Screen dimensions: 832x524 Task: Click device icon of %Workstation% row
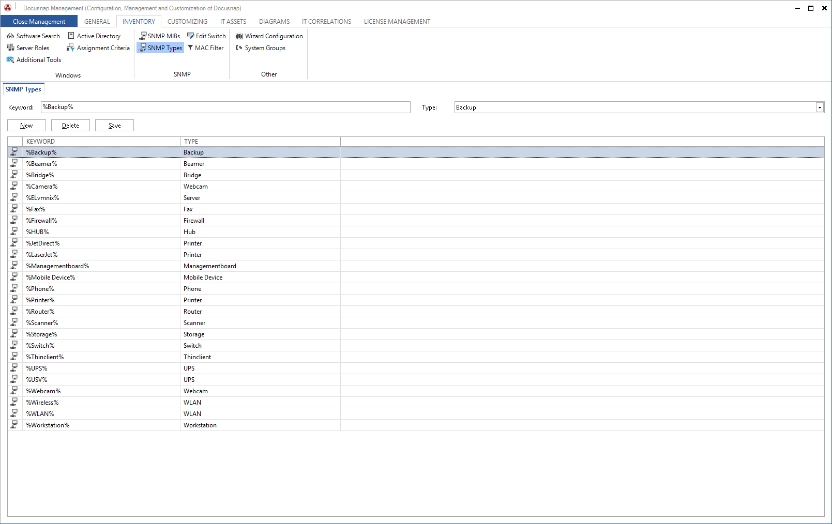[14, 425]
